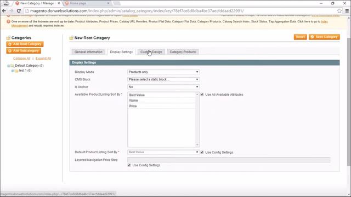This screenshot has height=197, width=351.
Task: Click the browser address bar
Action: click(179, 11)
